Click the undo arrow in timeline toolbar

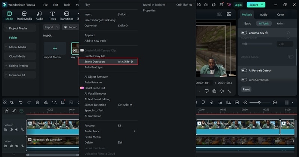click(x=21, y=102)
